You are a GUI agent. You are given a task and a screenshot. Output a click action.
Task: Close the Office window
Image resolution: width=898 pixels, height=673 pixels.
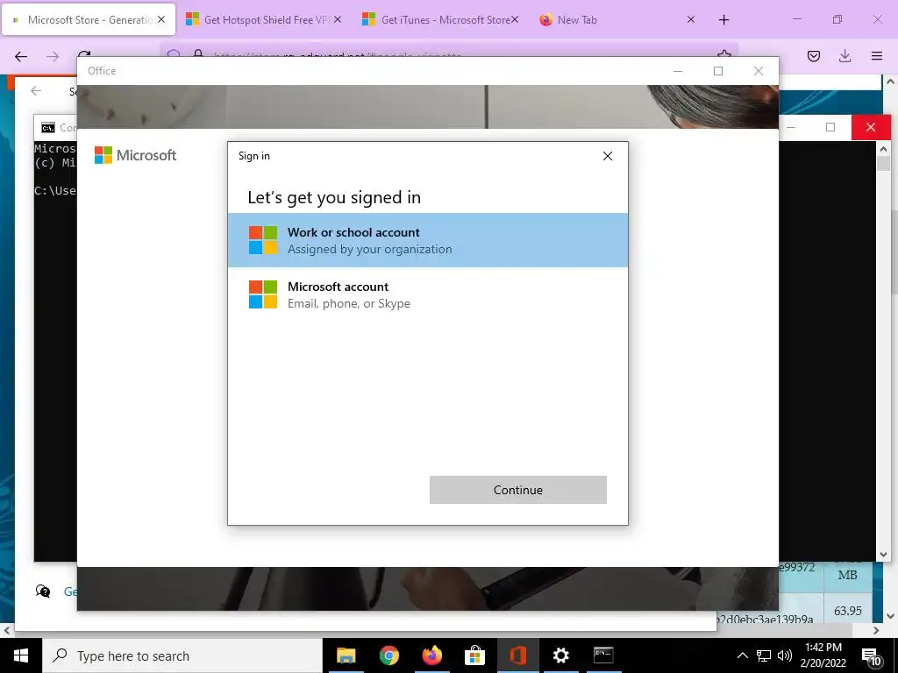759,71
